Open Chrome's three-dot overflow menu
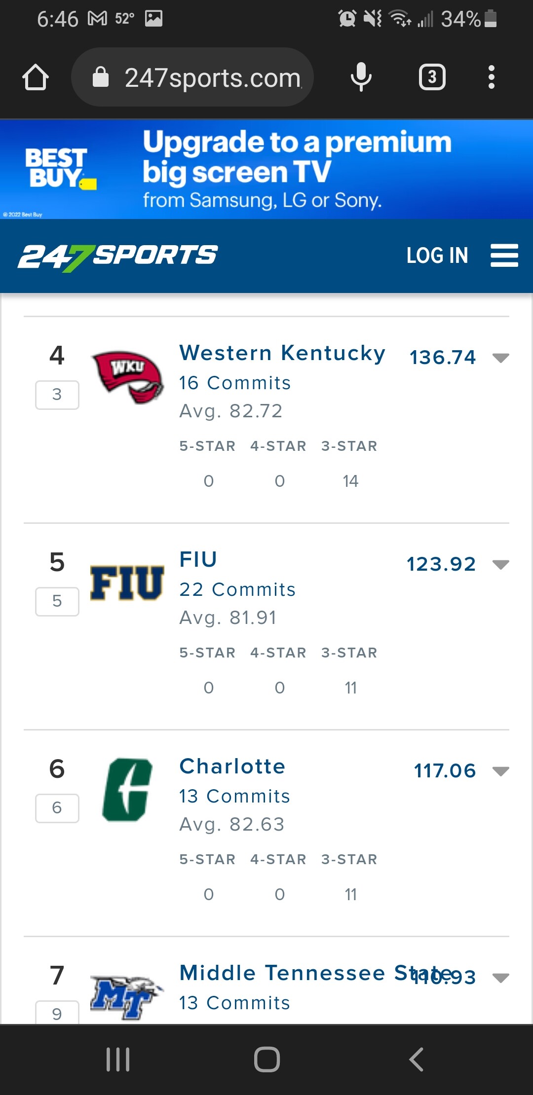The image size is (533, 1095). (491, 77)
